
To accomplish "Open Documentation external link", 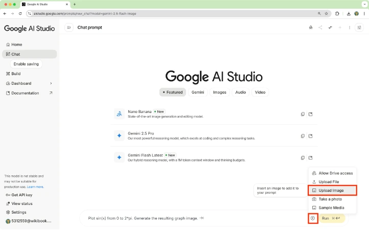I will pyautogui.click(x=30, y=93).
